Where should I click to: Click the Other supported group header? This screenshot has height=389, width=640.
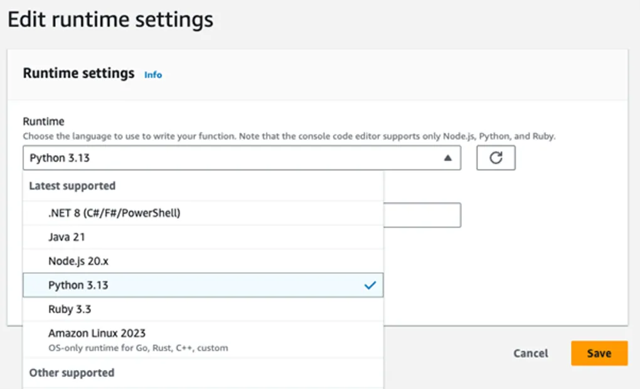pyautogui.click(x=72, y=373)
